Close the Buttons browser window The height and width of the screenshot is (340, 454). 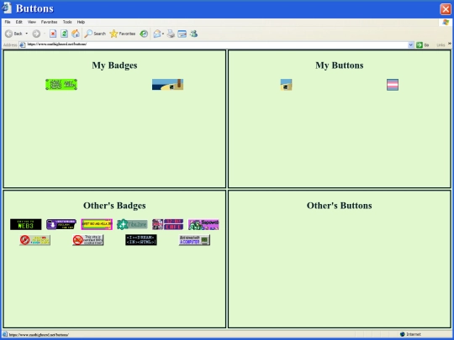[x=446, y=9]
